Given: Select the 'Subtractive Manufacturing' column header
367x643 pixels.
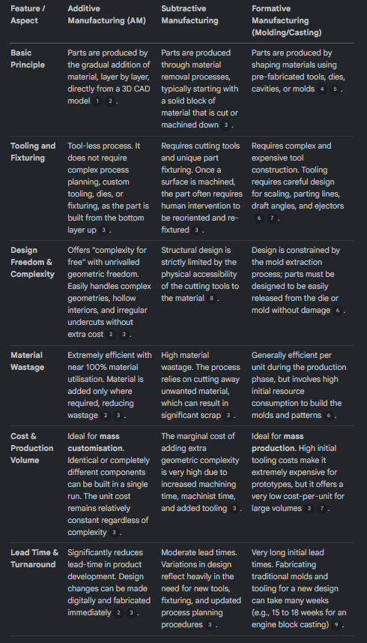Looking at the screenshot, I should pyautogui.click(x=189, y=14).
